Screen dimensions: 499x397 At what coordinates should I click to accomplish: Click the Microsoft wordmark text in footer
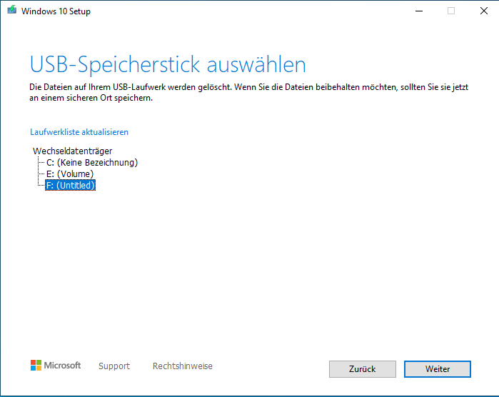coord(63,366)
